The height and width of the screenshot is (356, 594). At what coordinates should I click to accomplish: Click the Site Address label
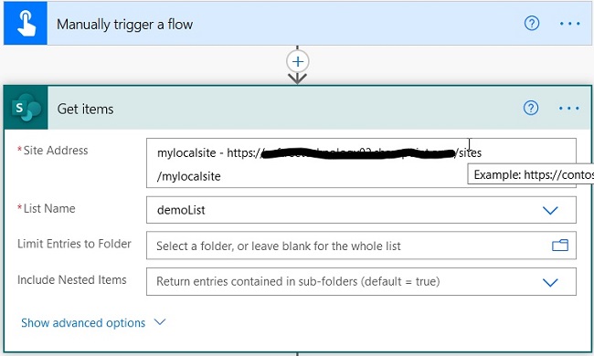point(56,151)
